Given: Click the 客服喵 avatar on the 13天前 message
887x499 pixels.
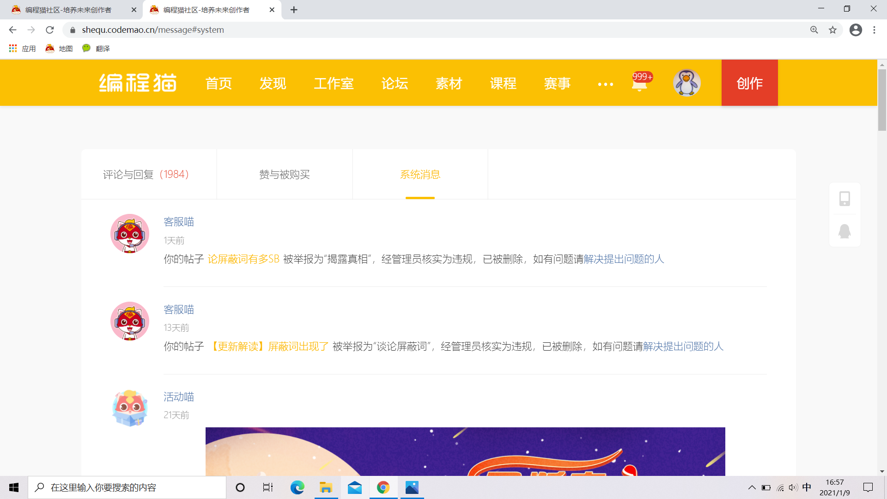Looking at the screenshot, I should [x=130, y=321].
